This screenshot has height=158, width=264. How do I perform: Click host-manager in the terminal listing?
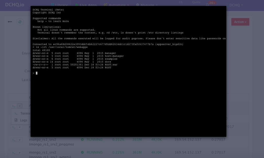pos(114,56)
